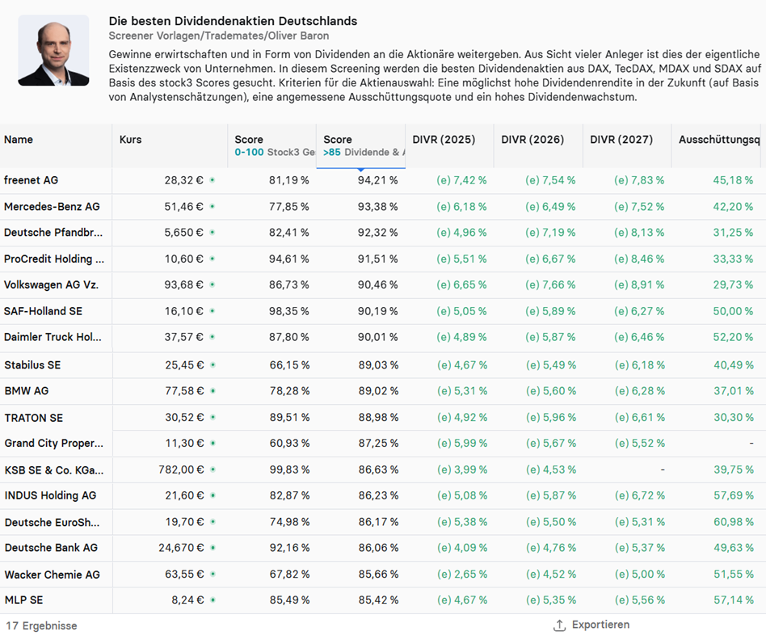Click MLP SE DIVR 2027 value 5,56 %
Image resolution: width=766 pixels, height=640 pixels.
(x=640, y=600)
